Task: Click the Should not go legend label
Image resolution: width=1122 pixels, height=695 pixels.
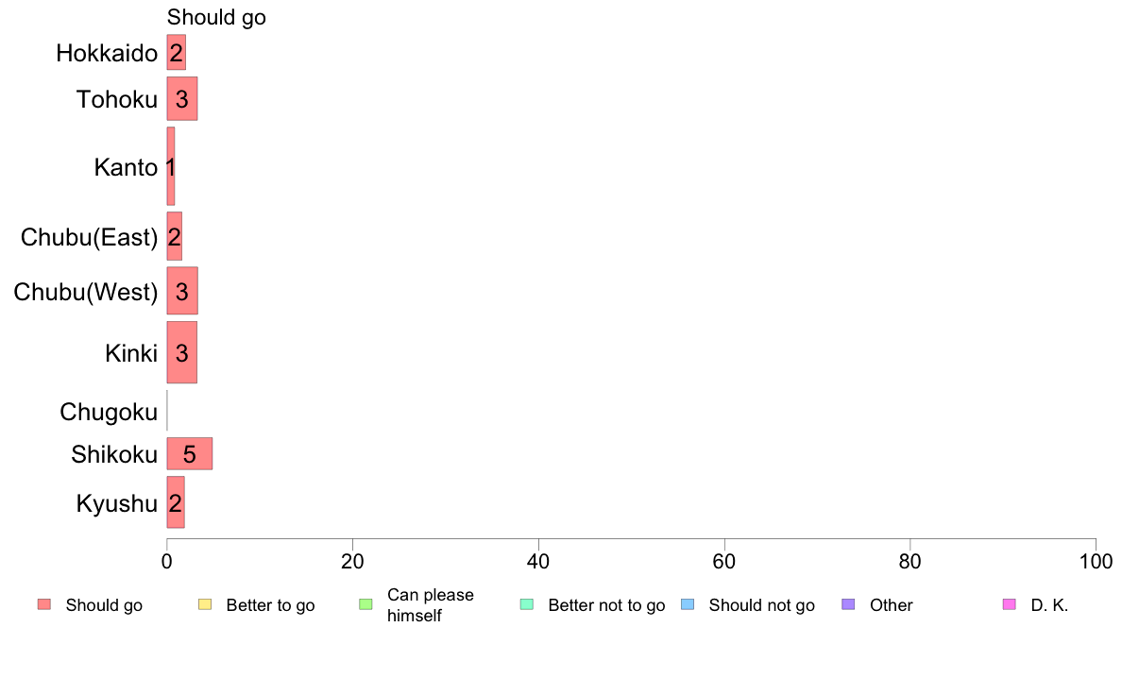Action: point(762,604)
